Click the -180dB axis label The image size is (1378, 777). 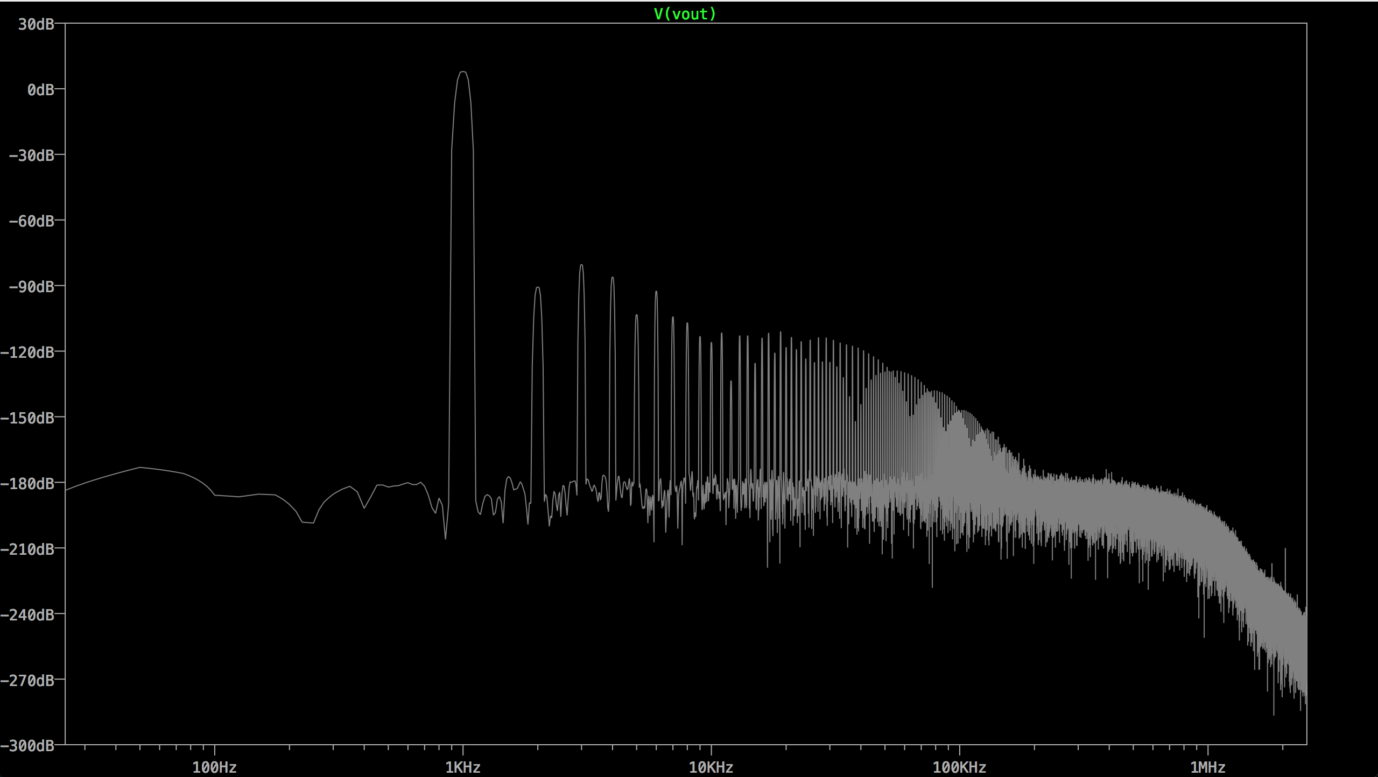coord(27,484)
